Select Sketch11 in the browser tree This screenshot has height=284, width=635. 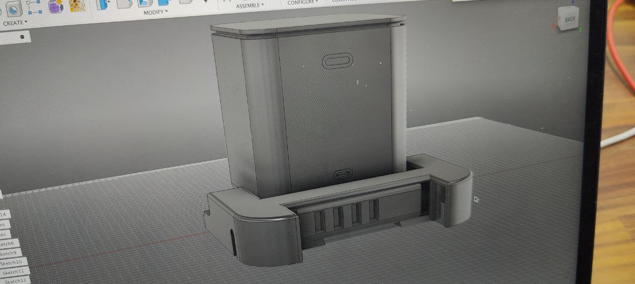coord(14,272)
